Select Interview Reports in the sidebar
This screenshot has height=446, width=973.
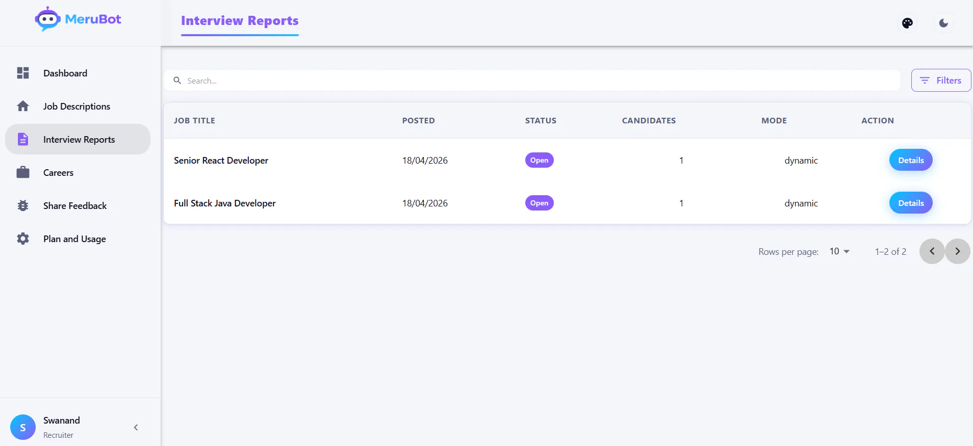tap(78, 139)
